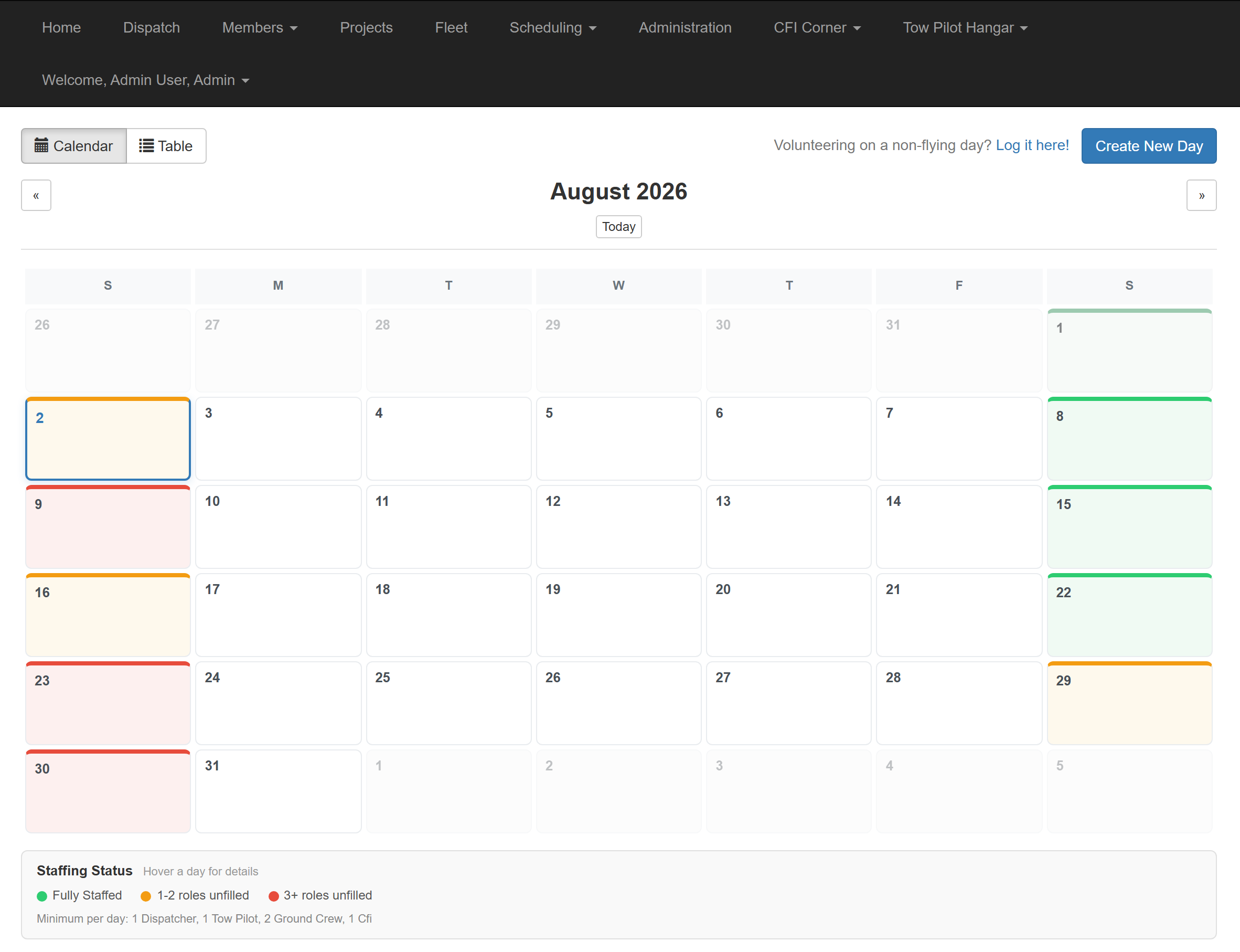Viewport: 1240px width, 952px height.
Task: Open fully staffed August 8
Action: click(x=1129, y=439)
